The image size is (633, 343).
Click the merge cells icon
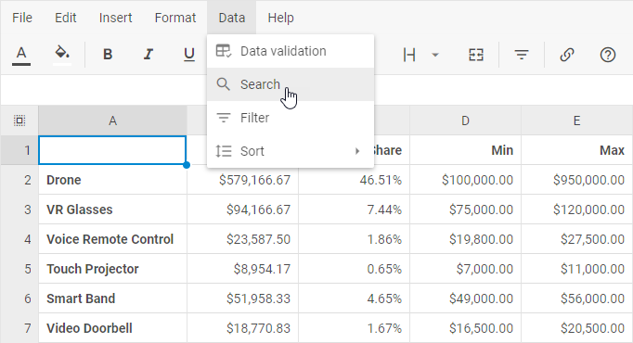click(x=476, y=55)
